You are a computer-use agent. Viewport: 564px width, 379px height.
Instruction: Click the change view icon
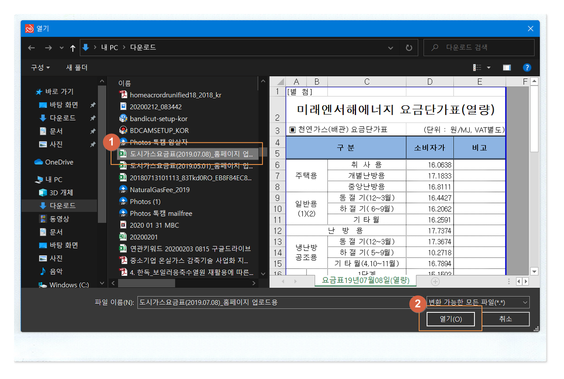477,67
